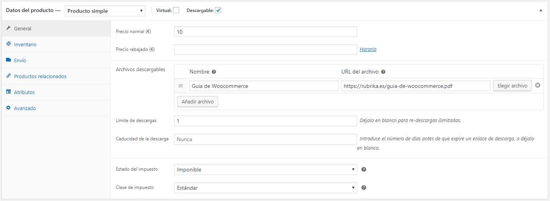The width and height of the screenshot is (550, 201).
Task: Click the Añadir archivo button
Action: (x=198, y=101)
